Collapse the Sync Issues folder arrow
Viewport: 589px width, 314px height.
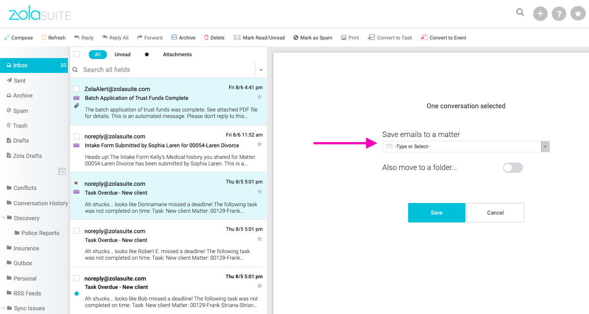point(4,308)
